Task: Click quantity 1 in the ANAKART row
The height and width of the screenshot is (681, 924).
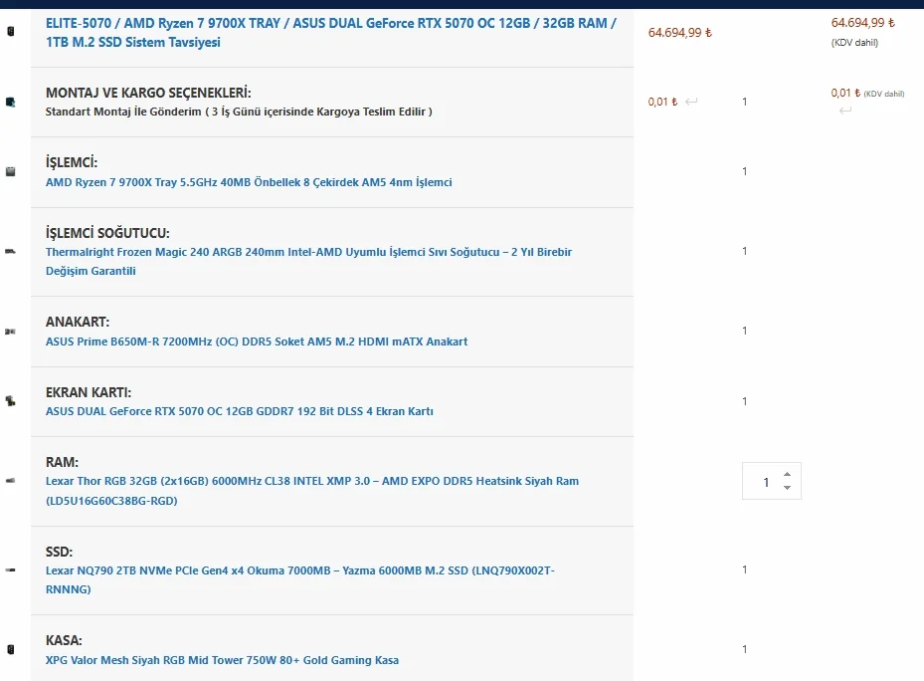Action: click(x=745, y=332)
